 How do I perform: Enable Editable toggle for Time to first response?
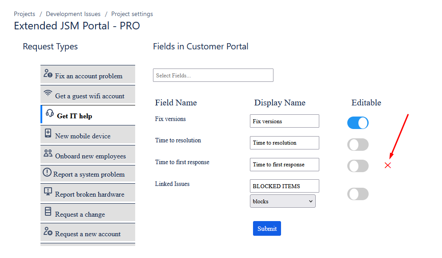click(358, 166)
